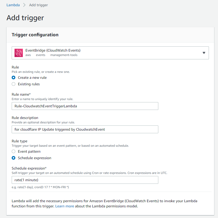Select Schedule expression rule type
Screen dimensions: 218x218
point(14,158)
